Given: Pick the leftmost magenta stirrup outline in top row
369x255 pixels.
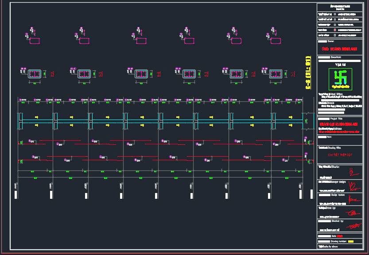Looking at the screenshot, I should click(x=35, y=41).
